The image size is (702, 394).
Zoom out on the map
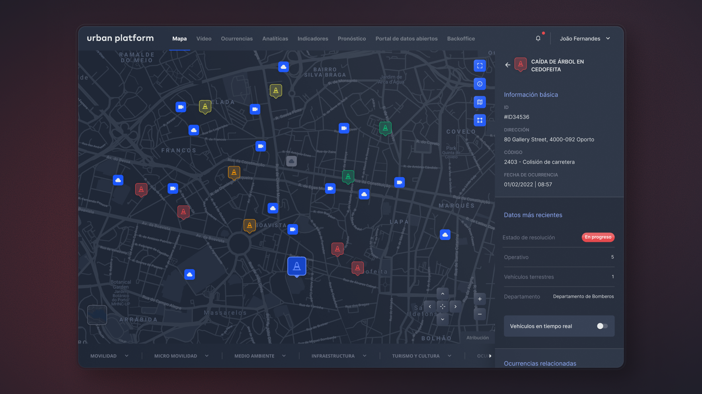tap(480, 314)
